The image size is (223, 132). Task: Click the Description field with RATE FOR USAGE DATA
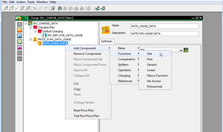(x=165, y=34)
